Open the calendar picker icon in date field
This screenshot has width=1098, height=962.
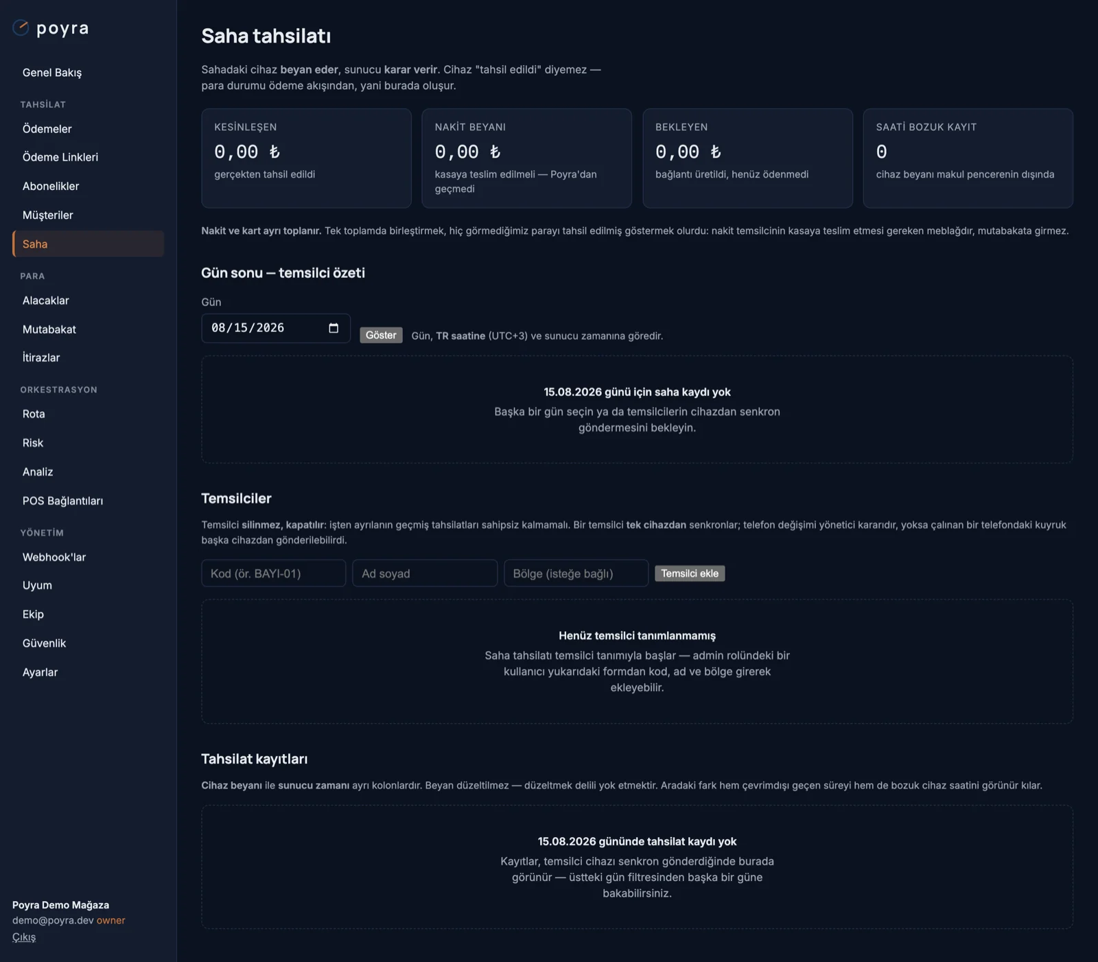(334, 328)
